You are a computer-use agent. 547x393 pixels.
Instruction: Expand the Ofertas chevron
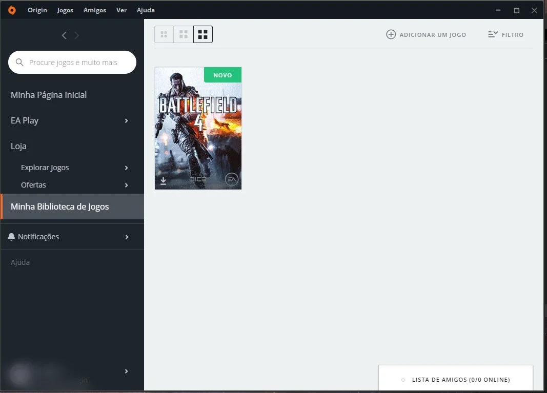[126, 185]
